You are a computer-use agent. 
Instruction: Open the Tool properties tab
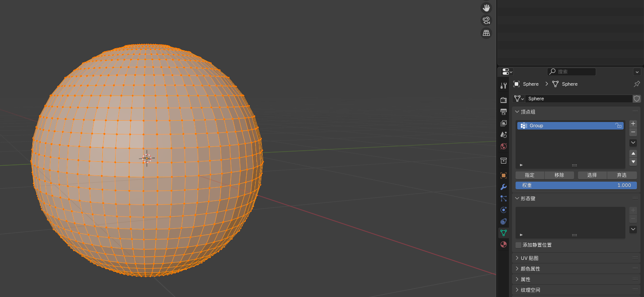[504, 86]
